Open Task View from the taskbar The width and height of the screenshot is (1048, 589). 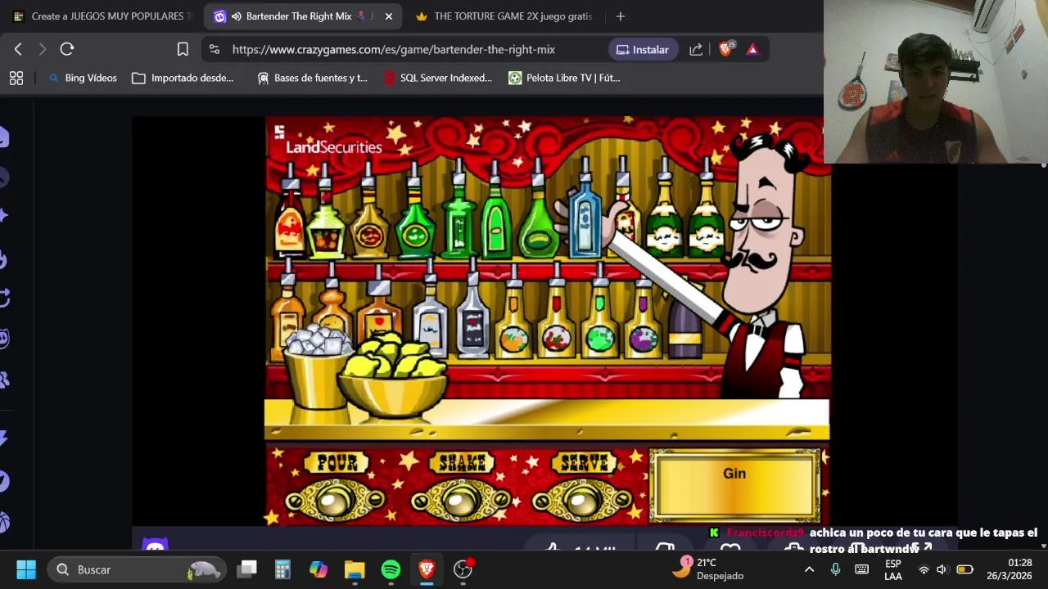point(247,569)
